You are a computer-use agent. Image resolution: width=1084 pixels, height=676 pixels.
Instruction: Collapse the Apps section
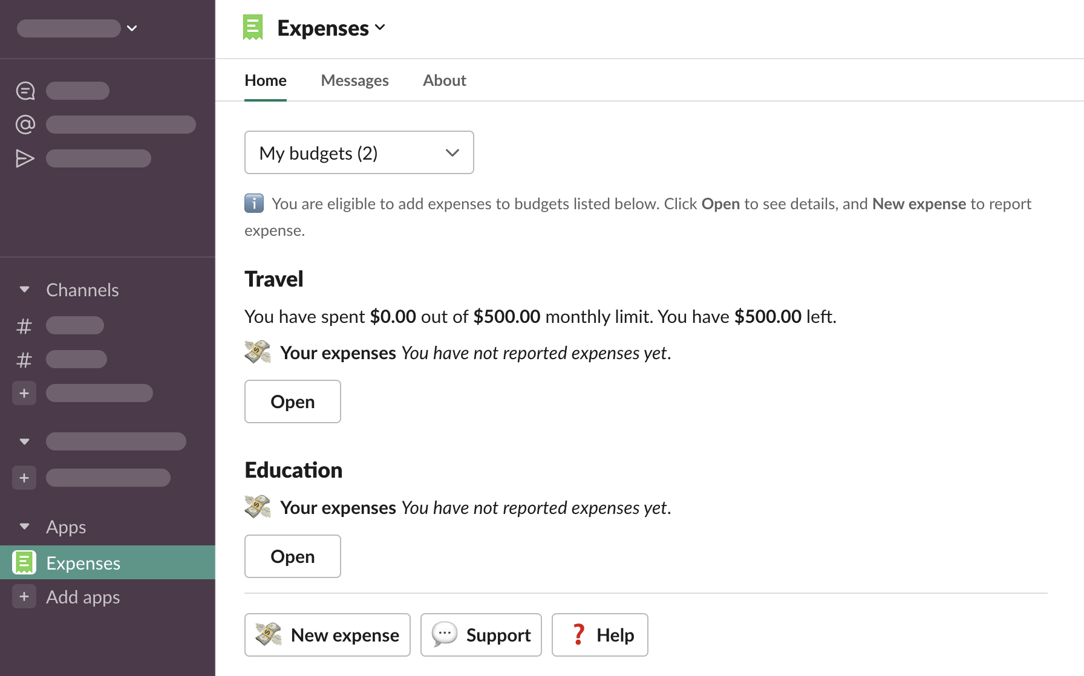pos(25,527)
